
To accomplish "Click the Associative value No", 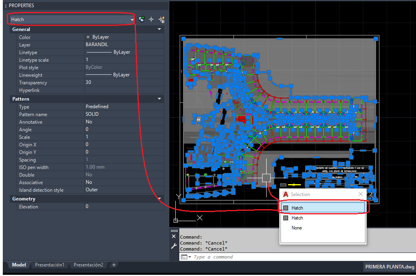I will tap(124, 182).
